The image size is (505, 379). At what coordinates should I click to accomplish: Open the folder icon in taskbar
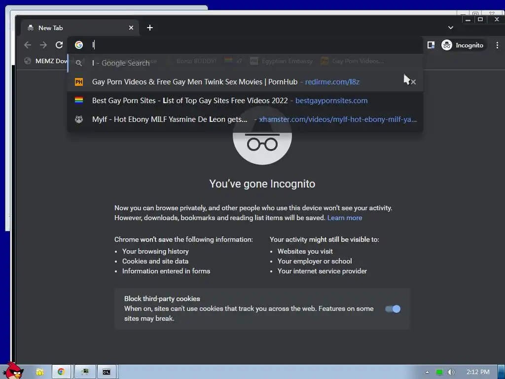(40, 372)
